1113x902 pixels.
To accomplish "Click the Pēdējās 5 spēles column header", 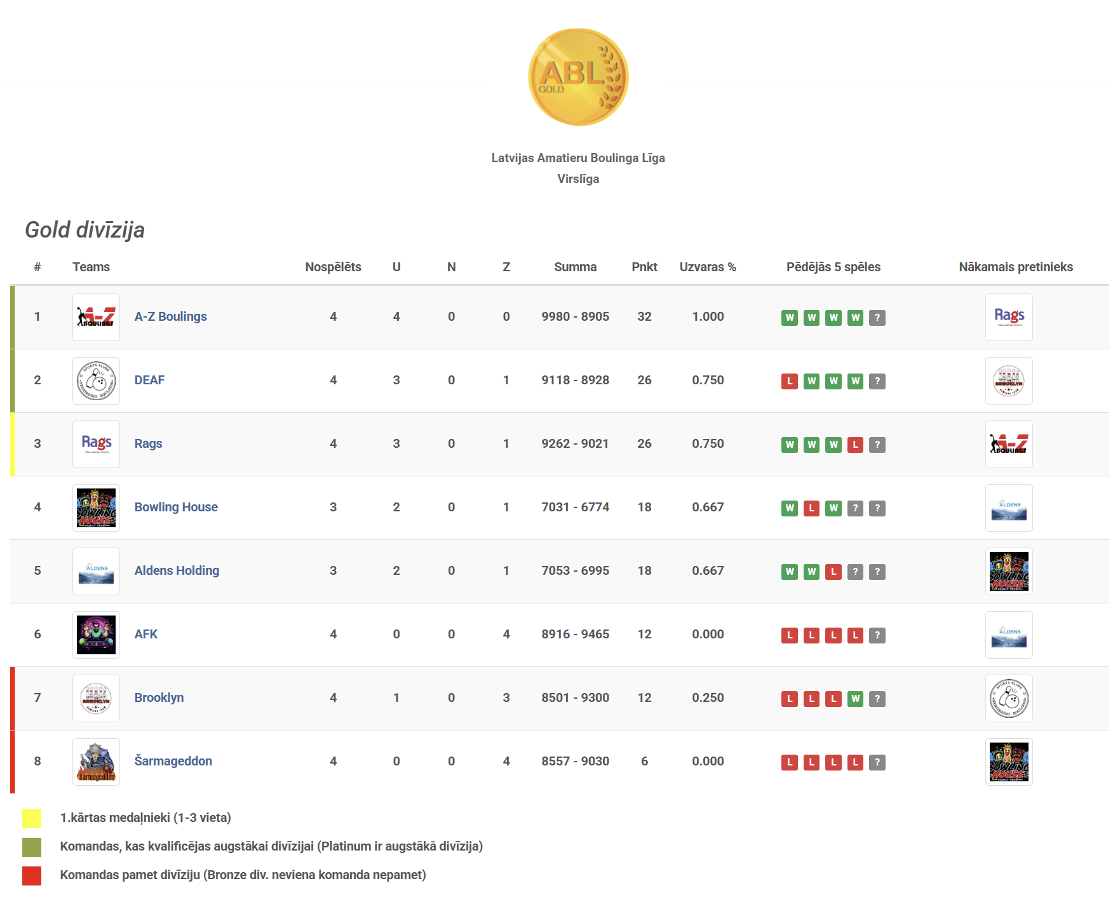I will [833, 267].
